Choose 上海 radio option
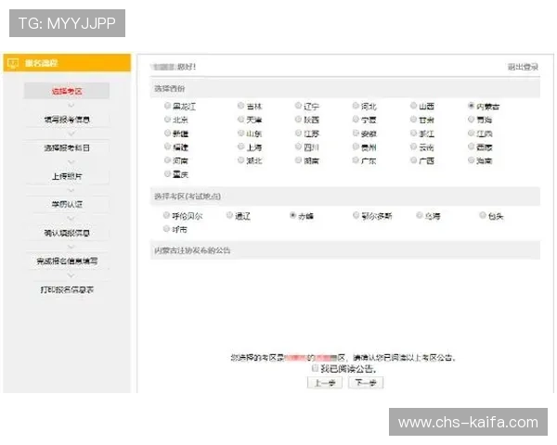This screenshot has height=445, width=557. 240,146
